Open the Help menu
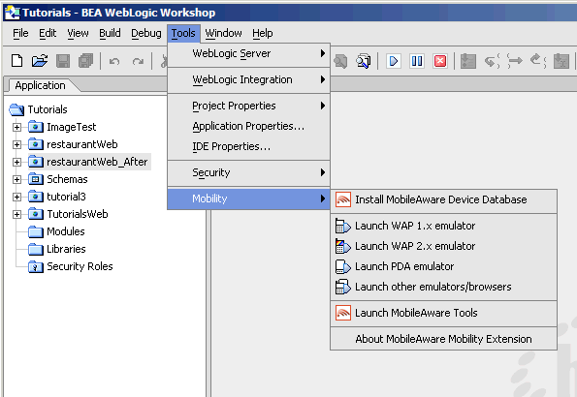This screenshot has width=577, height=397. tap(263, 34)
